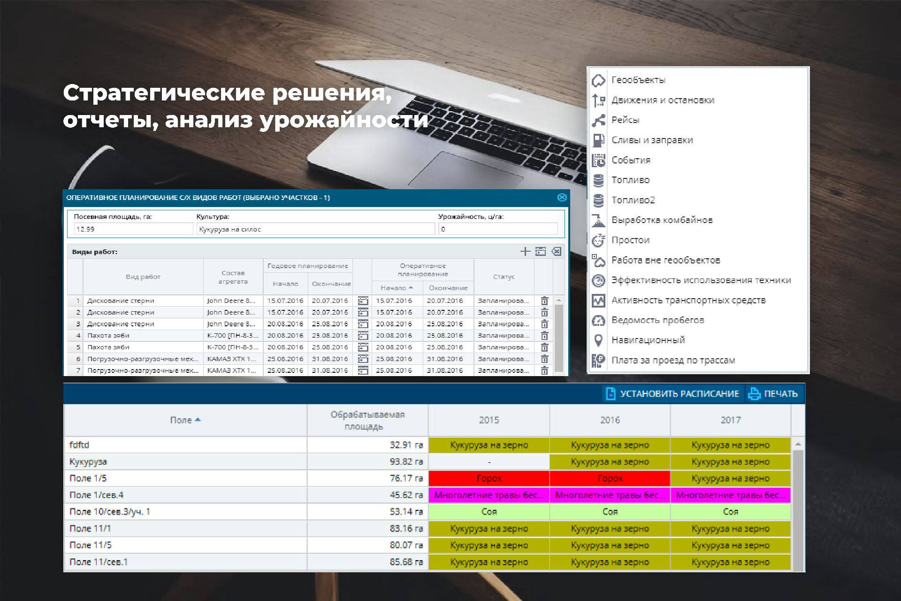
Task: Click the УСТАНОВИТЬ РАСПИСАНИЕ button
Action: (673, 394)
